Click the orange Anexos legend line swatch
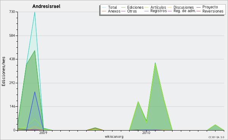228x140 pixels. point(104,11)
